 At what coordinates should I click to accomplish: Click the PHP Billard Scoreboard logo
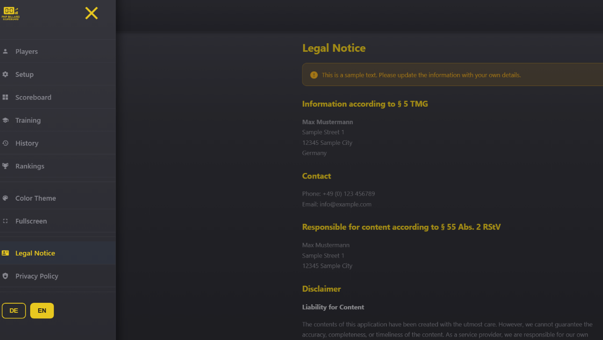[x=11, y=13]
